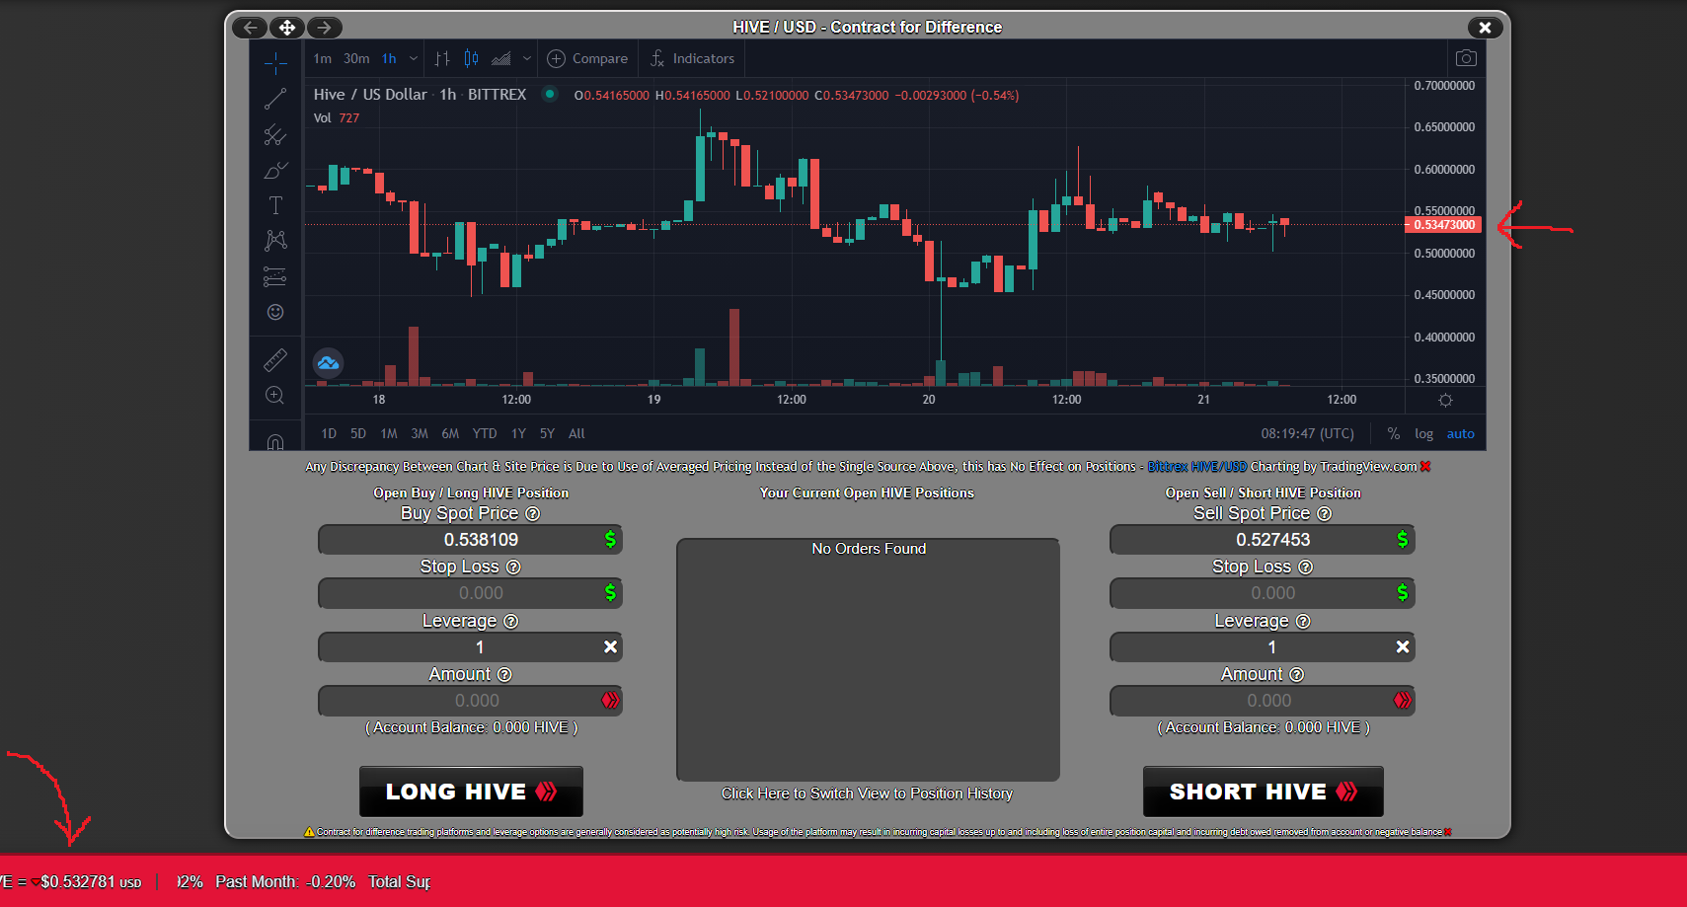Set chart range to 1Y
The image size is (1687, 907).
[x=518, y=433]
